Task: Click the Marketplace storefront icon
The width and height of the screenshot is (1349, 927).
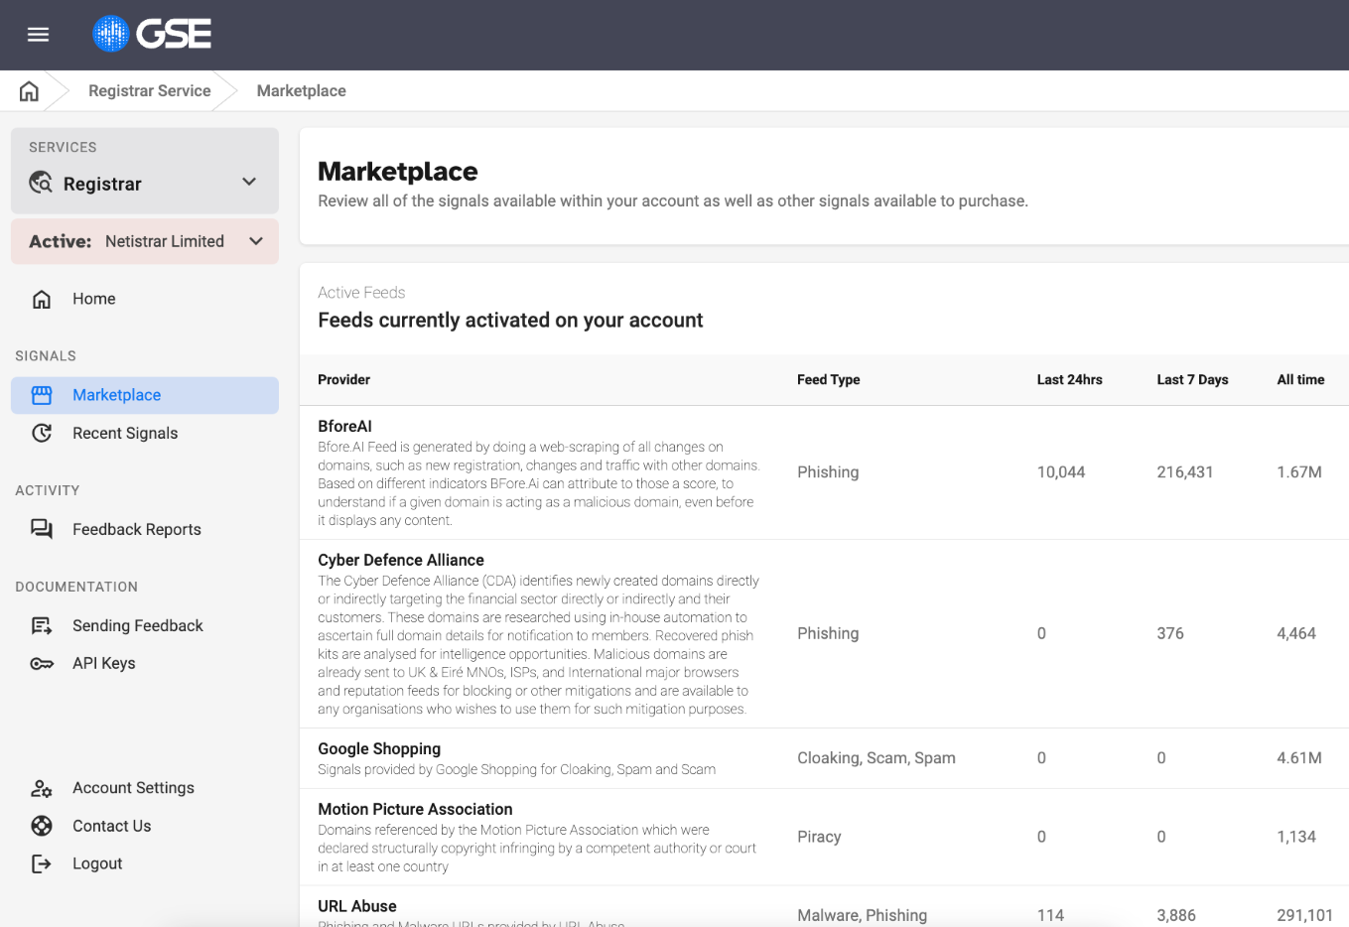Action: tap(42, 395)
